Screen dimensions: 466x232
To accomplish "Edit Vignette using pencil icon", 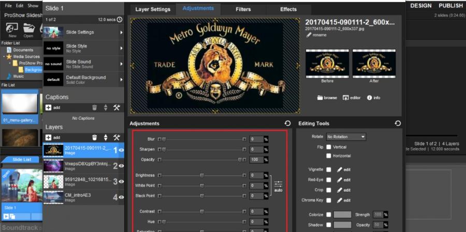I will point(340,170).
